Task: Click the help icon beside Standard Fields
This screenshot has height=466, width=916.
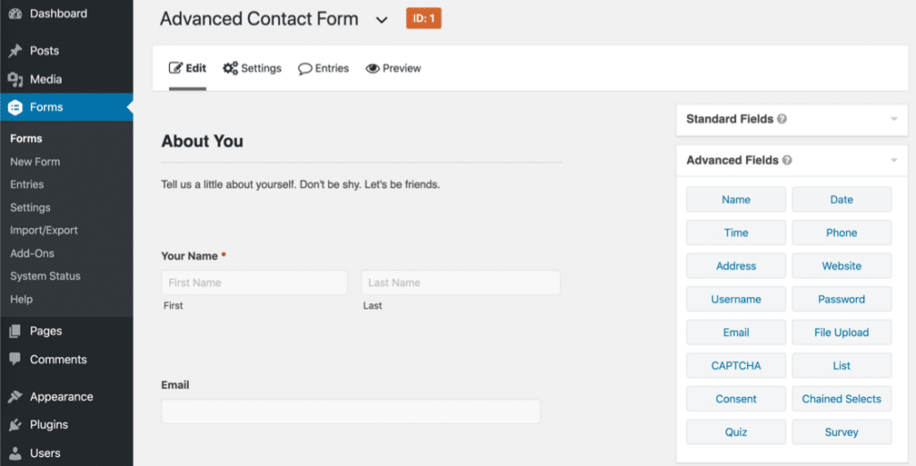Action: tap(782, 119)
